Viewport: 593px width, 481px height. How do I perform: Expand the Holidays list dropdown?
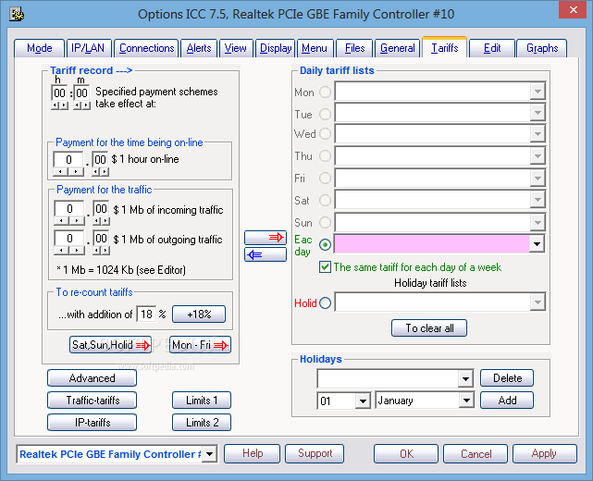[465, 378]
